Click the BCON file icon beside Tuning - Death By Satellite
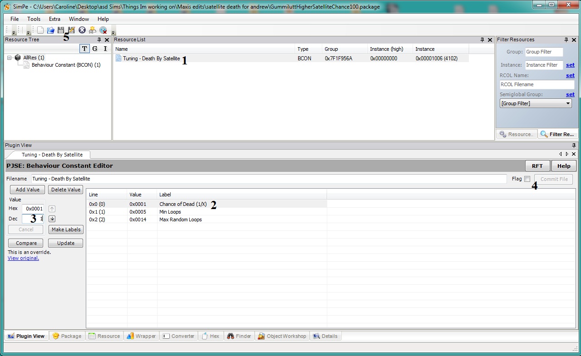 coord(118,58)
